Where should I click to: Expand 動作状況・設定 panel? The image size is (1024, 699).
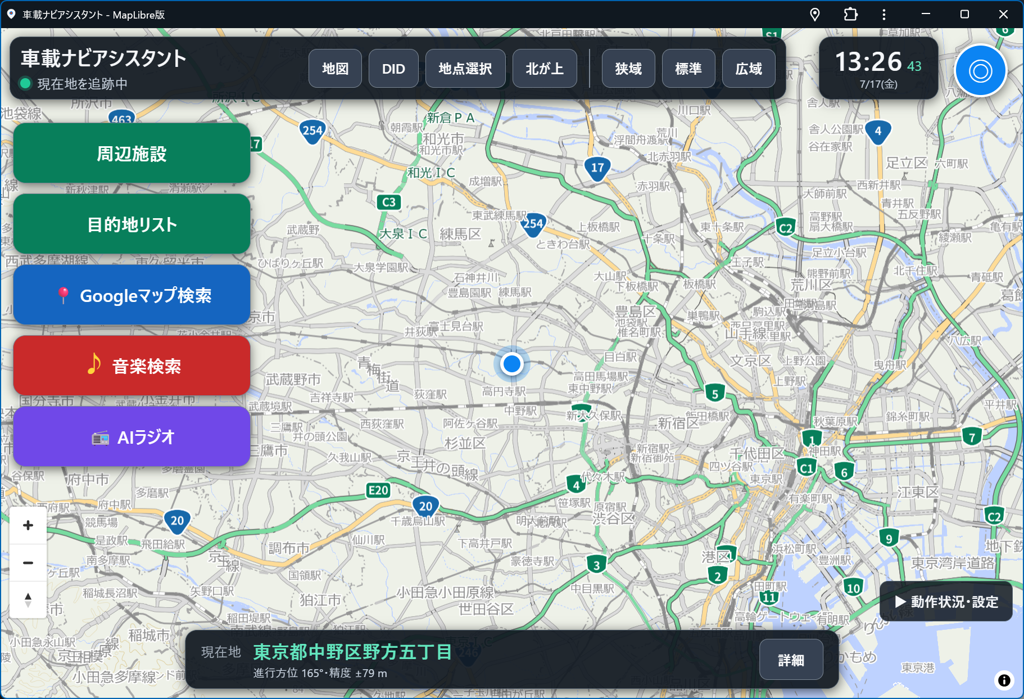click(x=946, y=602)
